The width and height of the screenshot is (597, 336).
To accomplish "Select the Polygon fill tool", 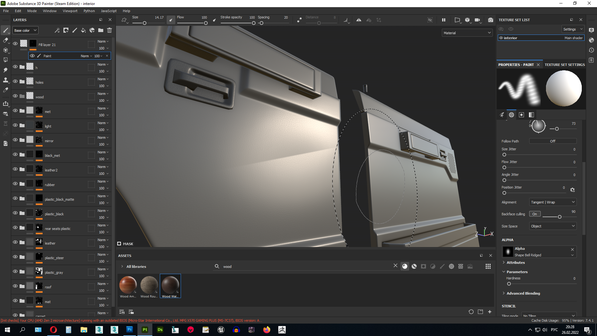I will pos(5,60).
